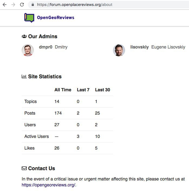Open the dmpr0 username link
This screenshot has width=189, height=194.
45,47
